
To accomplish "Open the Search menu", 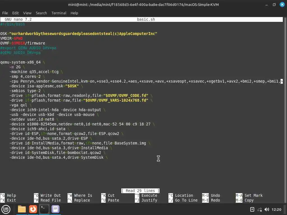I will [41, 13].
